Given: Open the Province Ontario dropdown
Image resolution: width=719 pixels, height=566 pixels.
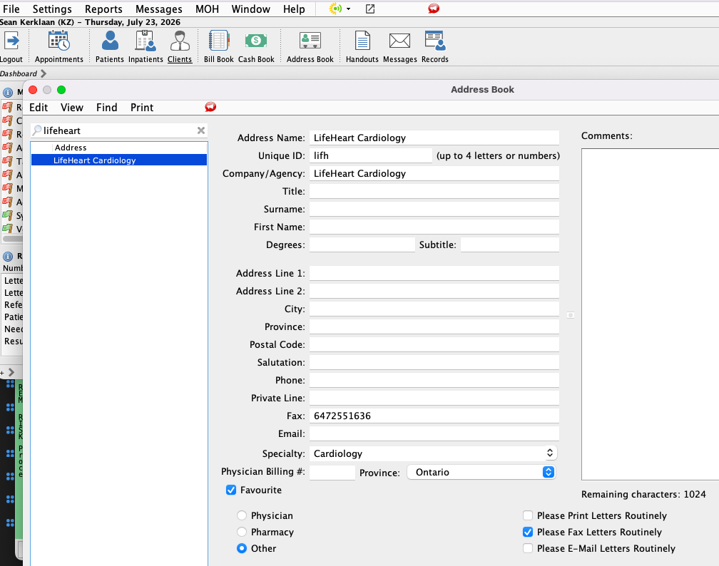Looking at the screenshot, I should [481, 472].
